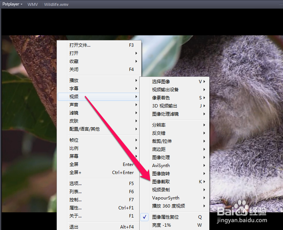Screen dimensions: 283x230
Task: Open 图像处理 submenu
Action: coord(175,158)
